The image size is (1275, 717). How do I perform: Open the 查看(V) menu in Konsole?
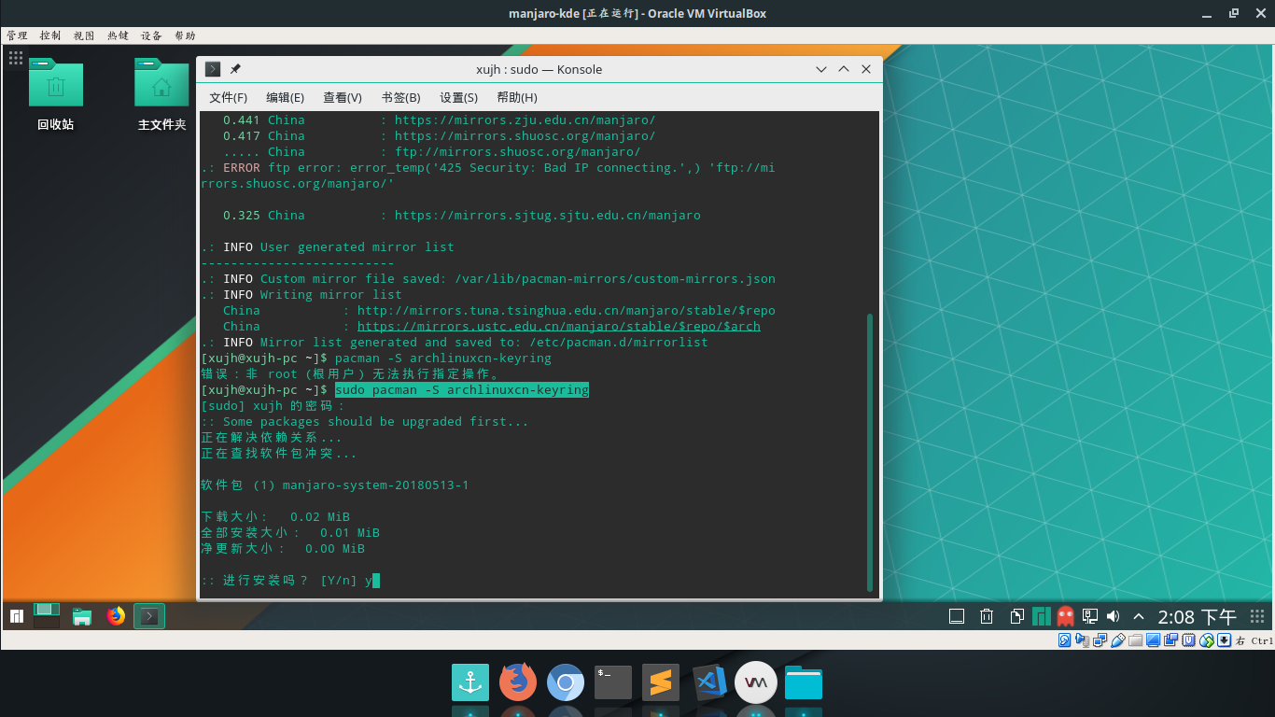click(343, 97)
